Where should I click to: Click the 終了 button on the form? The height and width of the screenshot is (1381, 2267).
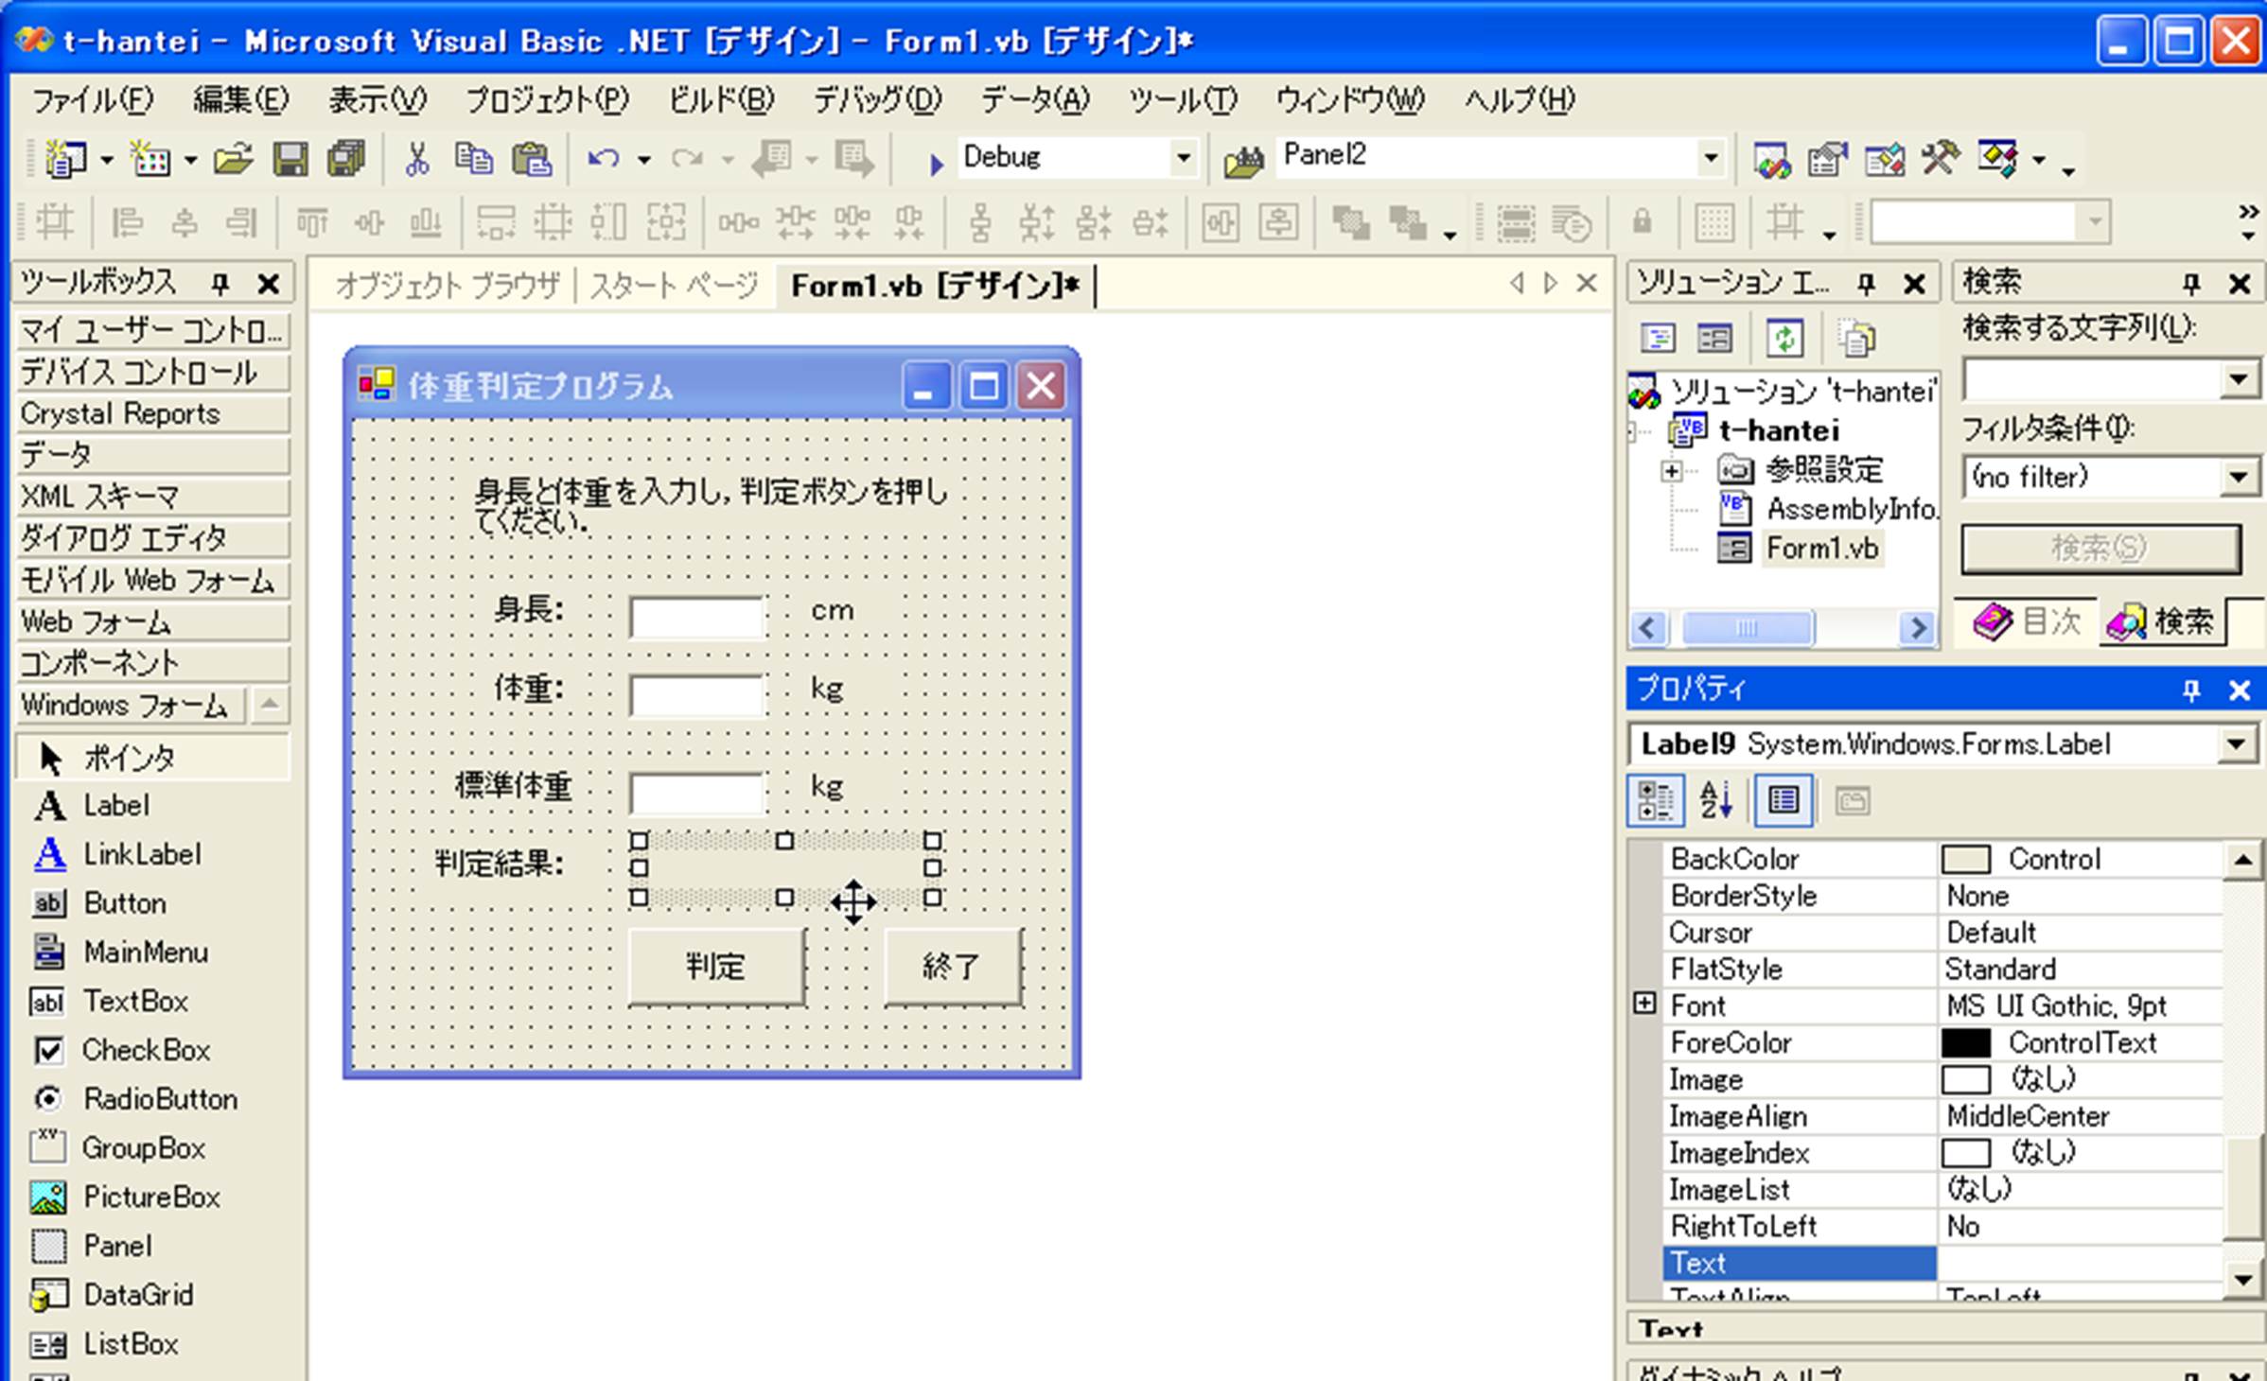[952, 966]
